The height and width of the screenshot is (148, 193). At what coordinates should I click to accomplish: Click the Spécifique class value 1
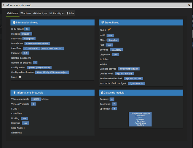tap(115, 109)
